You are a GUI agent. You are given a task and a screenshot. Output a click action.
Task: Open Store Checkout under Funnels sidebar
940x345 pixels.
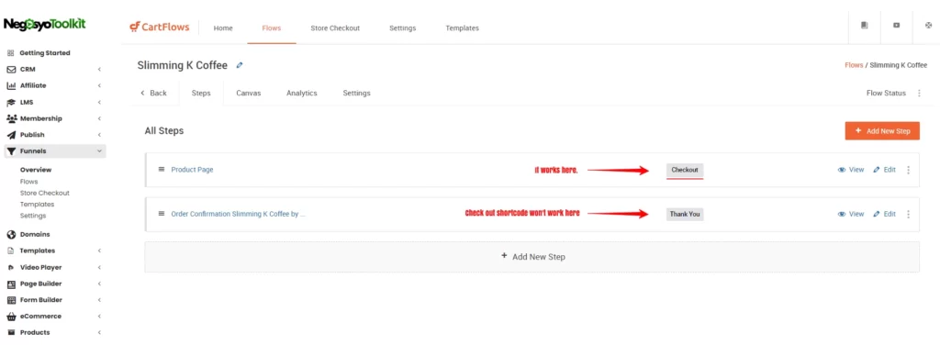[x=44, y=193]
